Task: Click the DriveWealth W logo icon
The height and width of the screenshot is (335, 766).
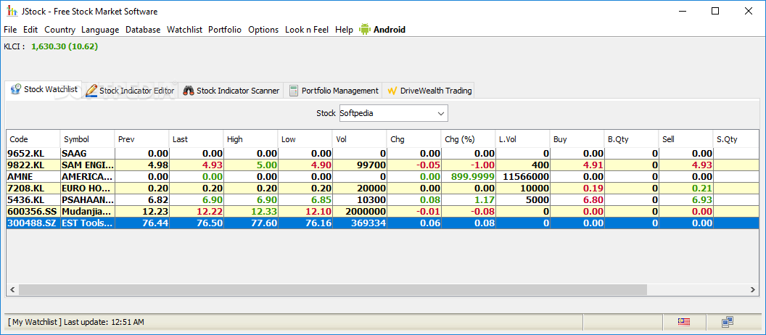Action: click(x=392, y=91)
